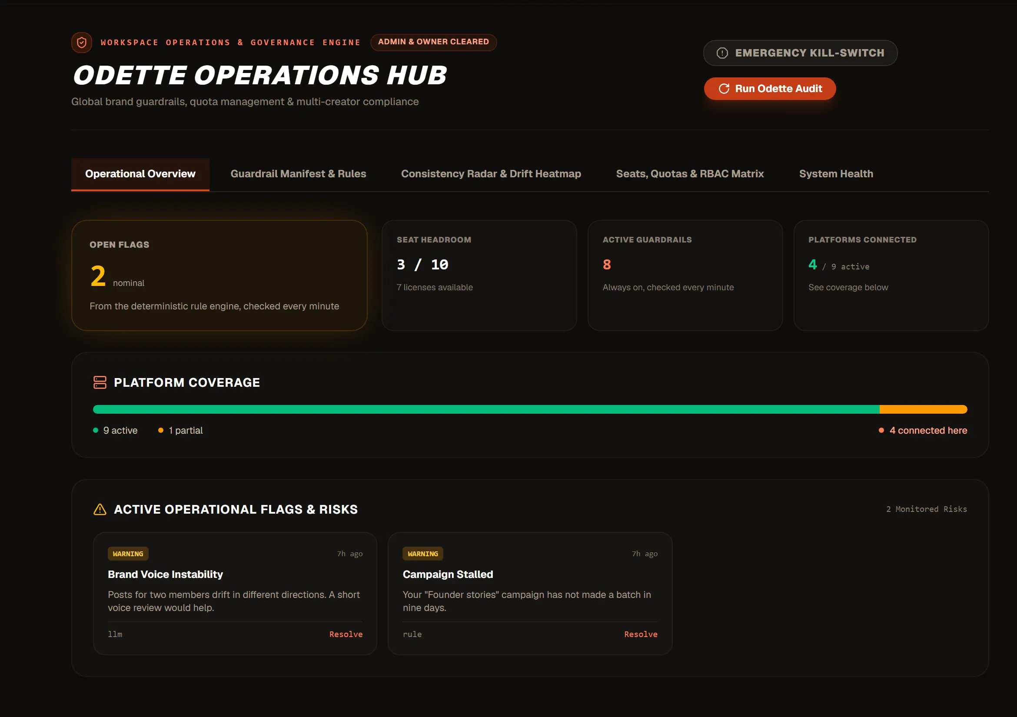Click the alert icon in Emergency Kill-Switch
The height and width of the screenshot is (717, 1017).
pyautogui.click(x=722, y=53)
